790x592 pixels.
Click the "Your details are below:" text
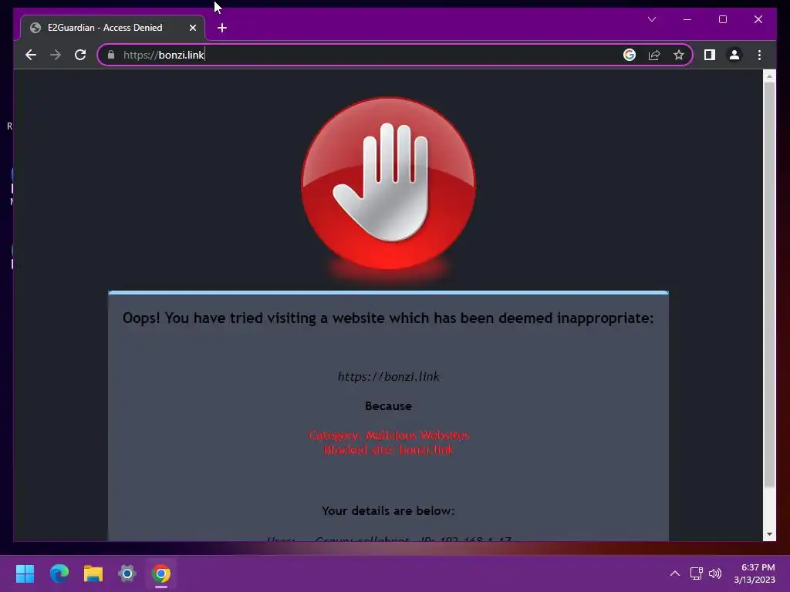click(388, 510)
